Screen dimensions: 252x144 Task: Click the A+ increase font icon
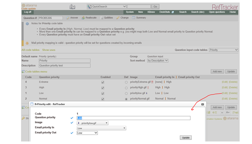tap(228, 113)
